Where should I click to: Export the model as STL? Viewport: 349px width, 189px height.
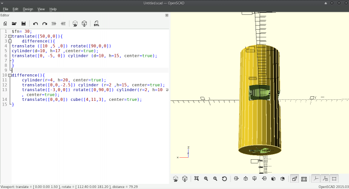coord(96,24)
